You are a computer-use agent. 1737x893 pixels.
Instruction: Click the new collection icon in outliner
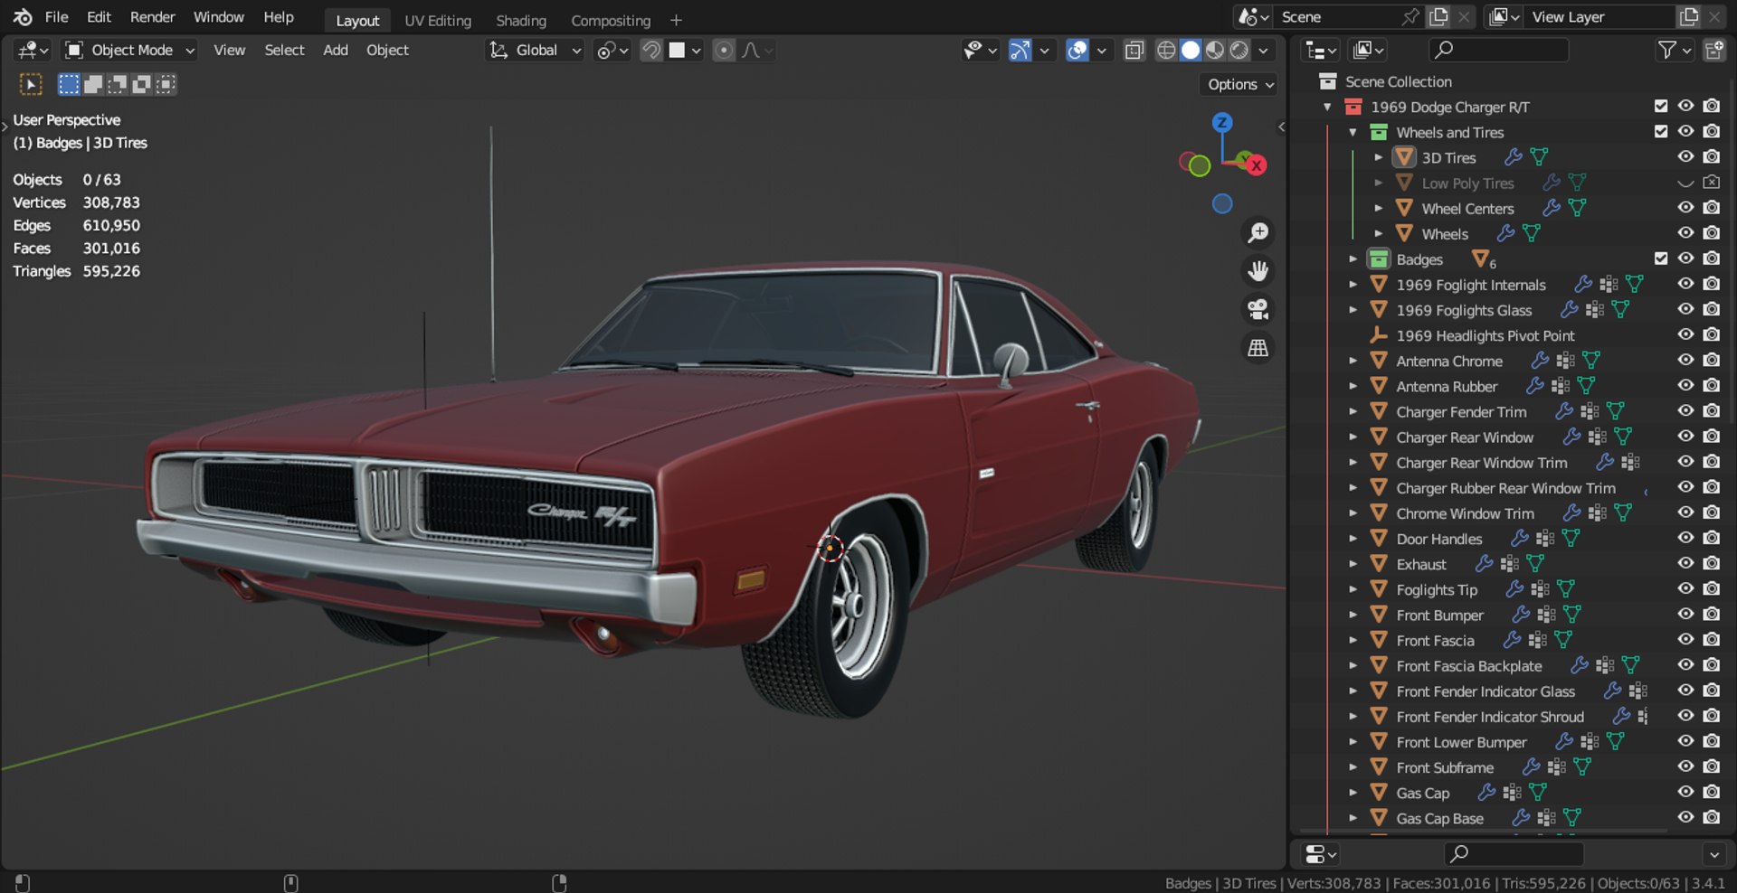coord(1713,51)
